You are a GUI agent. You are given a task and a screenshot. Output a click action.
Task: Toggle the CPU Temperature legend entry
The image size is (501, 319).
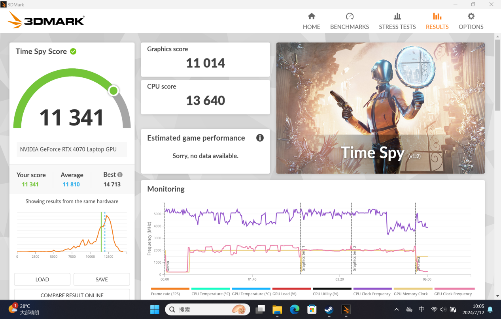[x=211, y=292]
